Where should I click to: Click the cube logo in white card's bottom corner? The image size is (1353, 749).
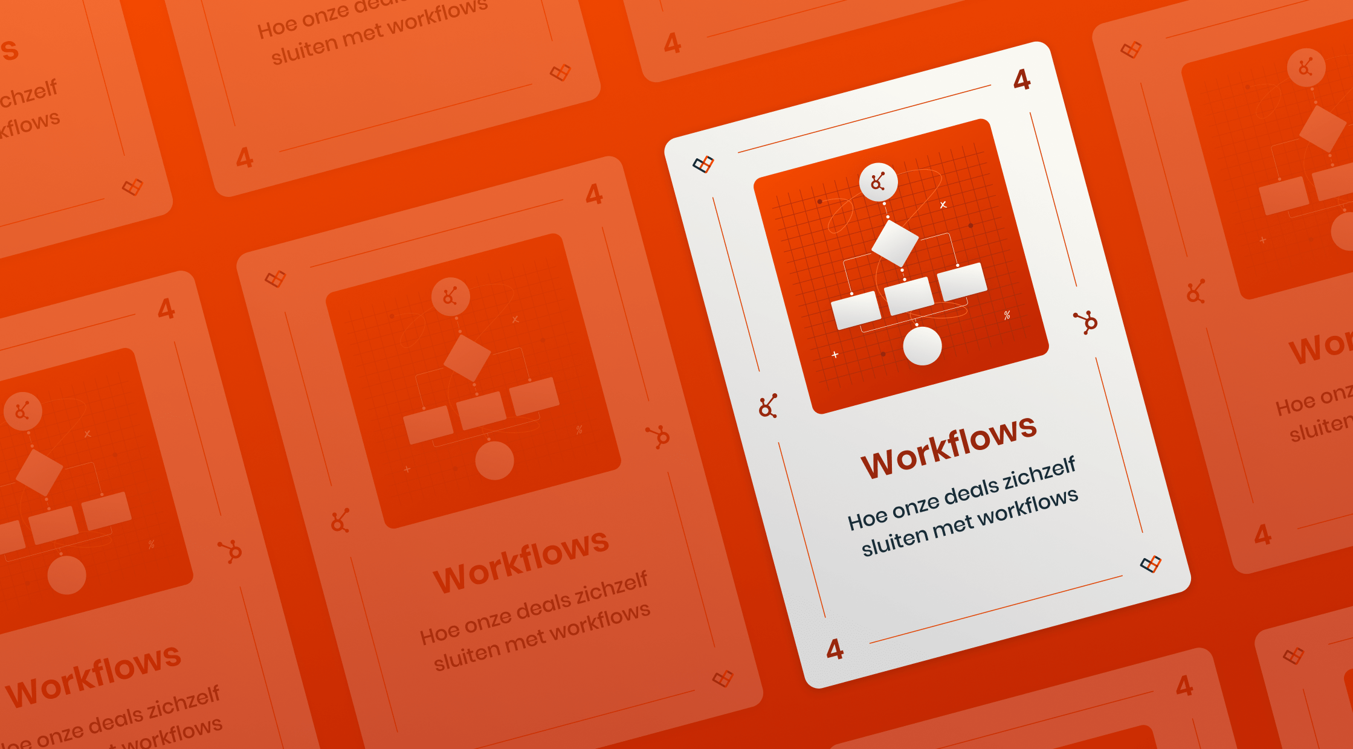pyautogui.click(x=1151, y=564)
